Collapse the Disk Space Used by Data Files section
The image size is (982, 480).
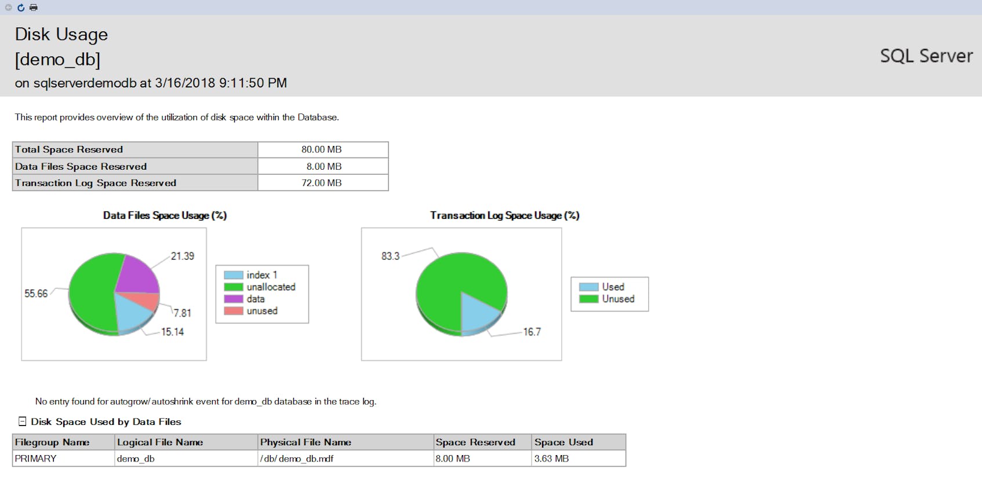pyautogui.click(x=22, y=422)
